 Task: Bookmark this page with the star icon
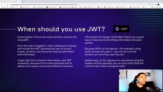152,5
